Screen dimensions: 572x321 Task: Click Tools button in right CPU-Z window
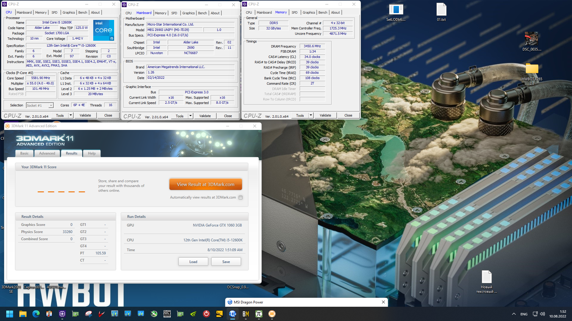coord(300,115)
